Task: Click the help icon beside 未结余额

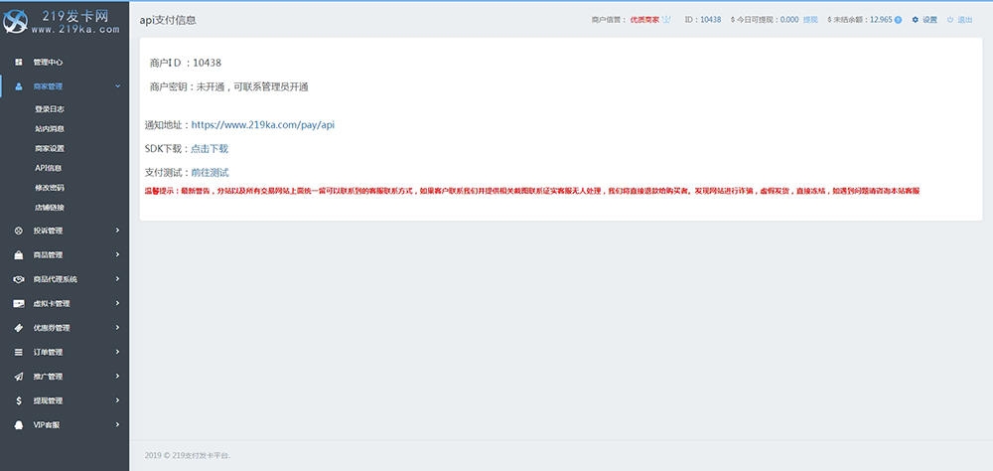Action: [x=898, y=20]
